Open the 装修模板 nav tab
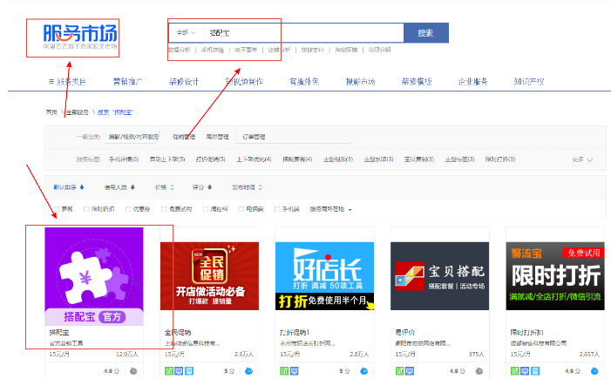This screenshot has width=611, height=379. point(417,82)
